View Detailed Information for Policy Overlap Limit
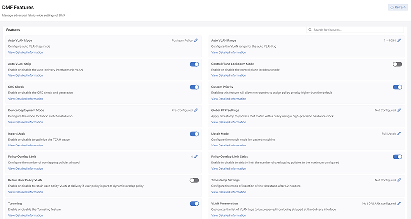This screenshot has height=219, width=411. tap(25, 169)
